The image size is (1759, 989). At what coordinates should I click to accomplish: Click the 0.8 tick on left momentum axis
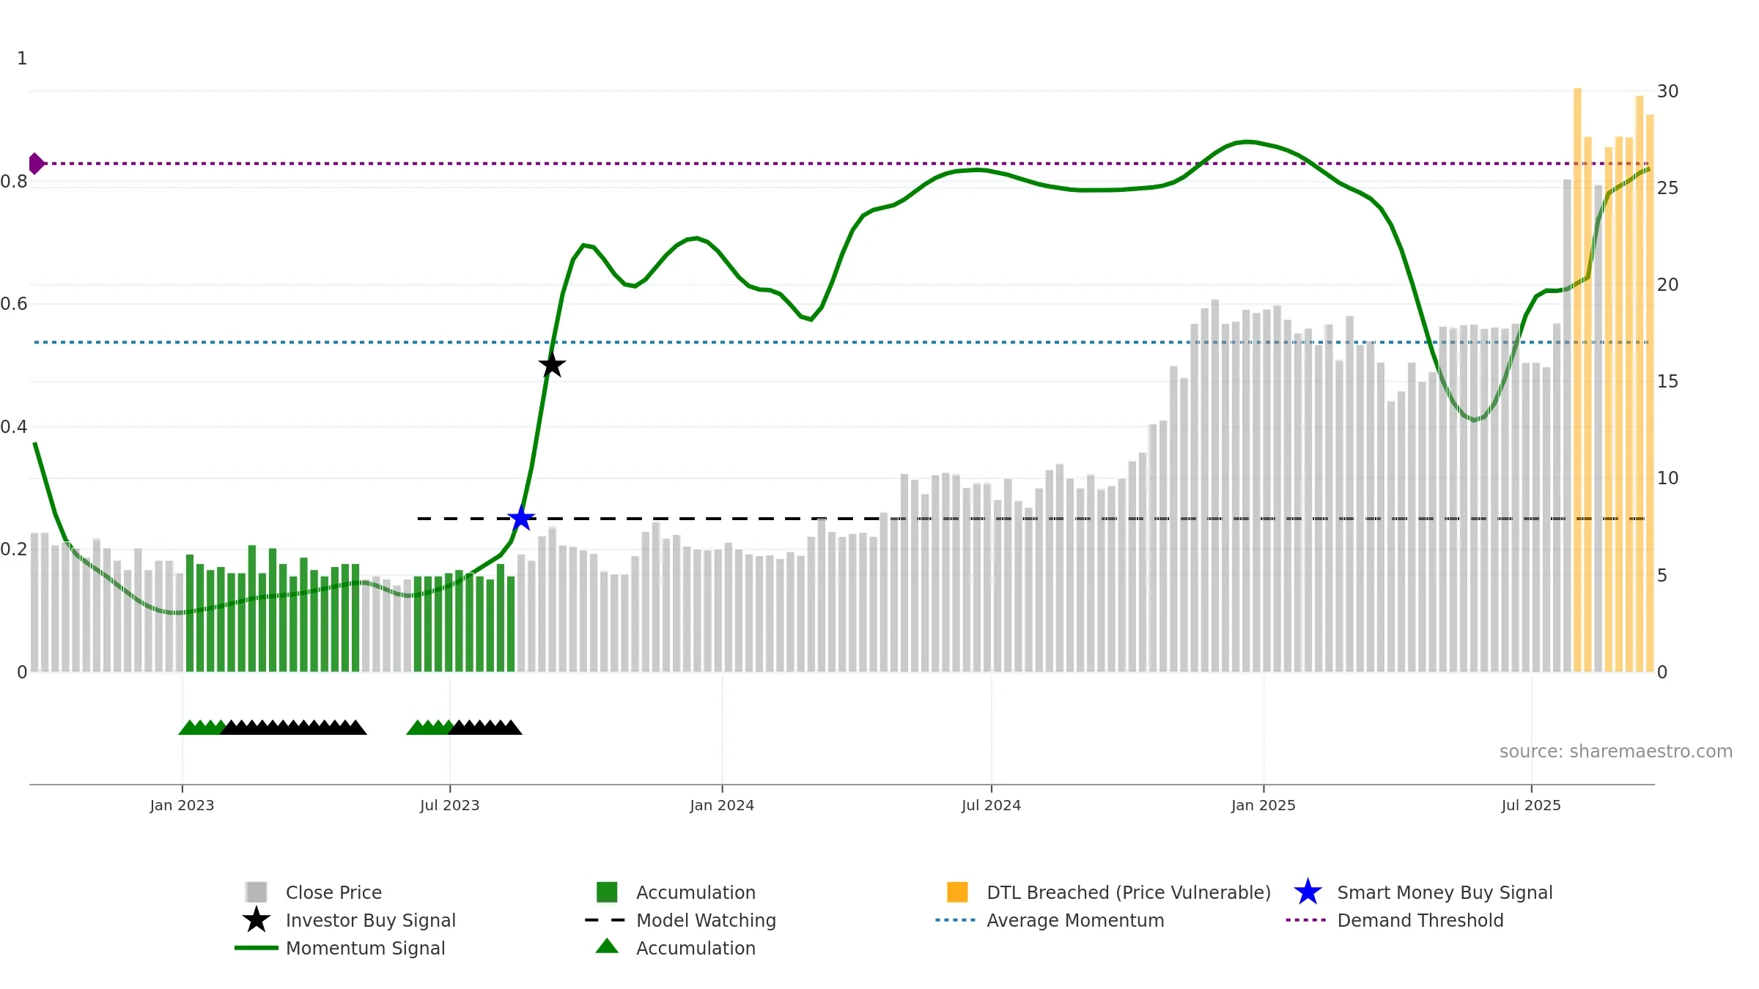coord(14,182)
